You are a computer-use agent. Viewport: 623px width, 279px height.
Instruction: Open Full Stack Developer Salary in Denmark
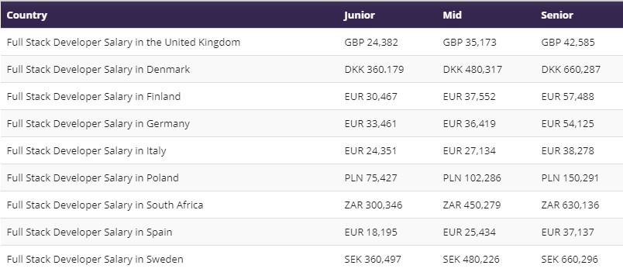pyautogui.click(x=98, y=70)
